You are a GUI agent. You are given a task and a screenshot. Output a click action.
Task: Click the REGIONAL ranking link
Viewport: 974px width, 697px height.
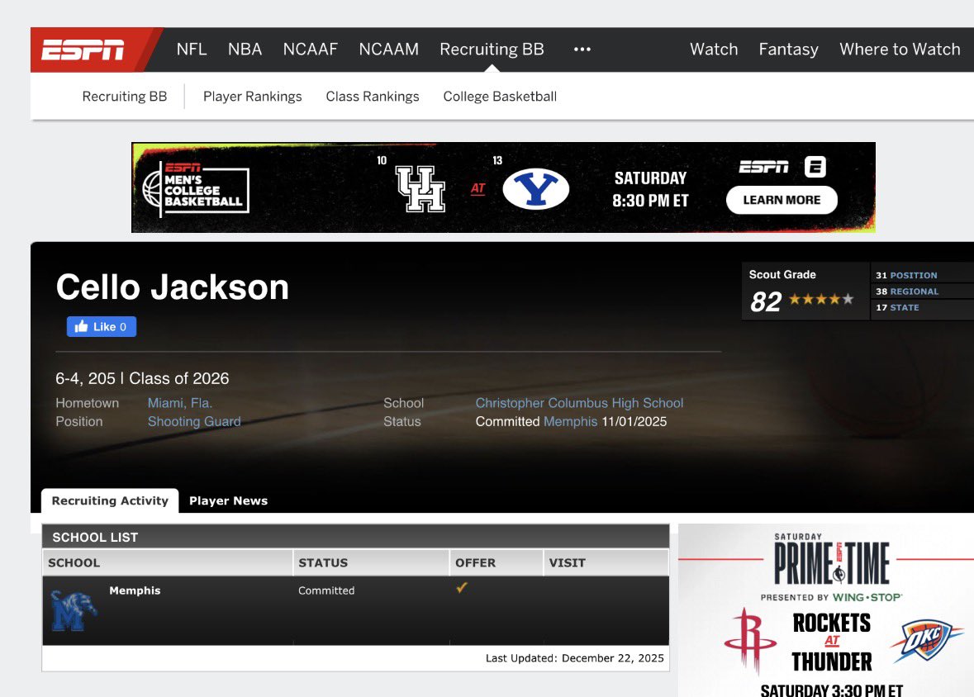coord(914,292)
